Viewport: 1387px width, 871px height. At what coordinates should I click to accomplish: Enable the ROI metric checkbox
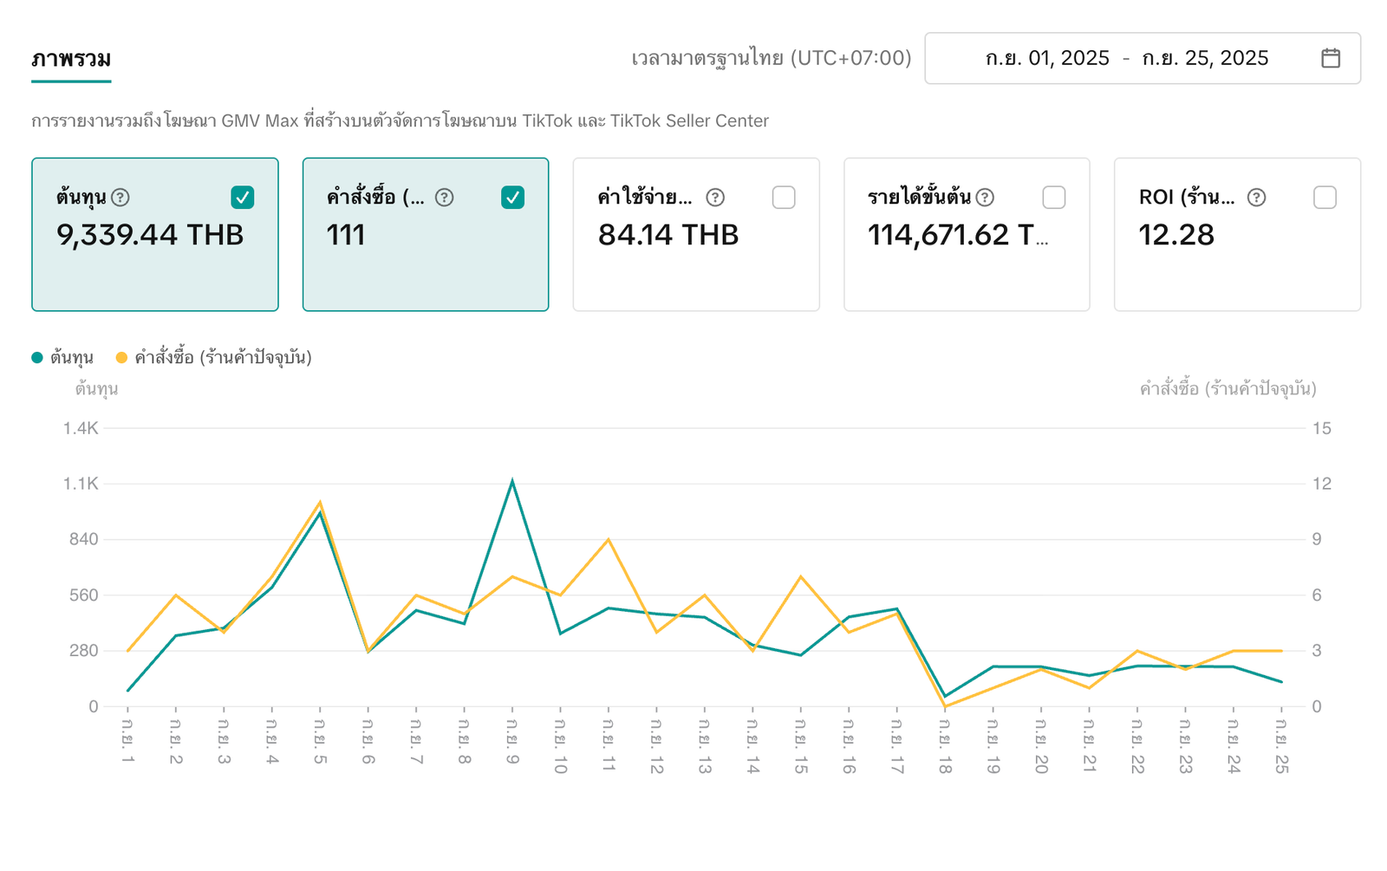[x=1325, y=198]
